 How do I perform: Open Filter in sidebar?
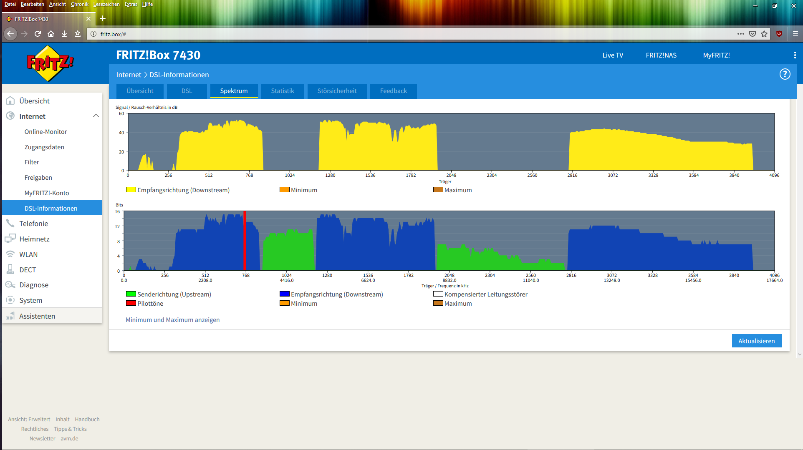tap(32, 162)
